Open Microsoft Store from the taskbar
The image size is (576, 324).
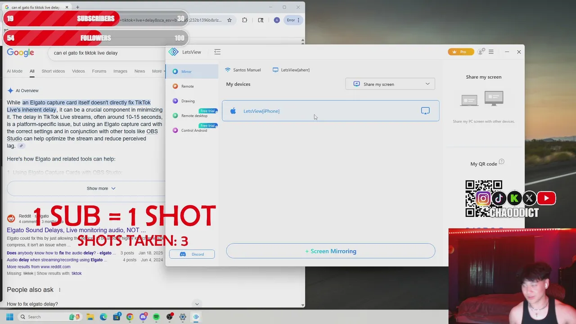click(117, 317)
